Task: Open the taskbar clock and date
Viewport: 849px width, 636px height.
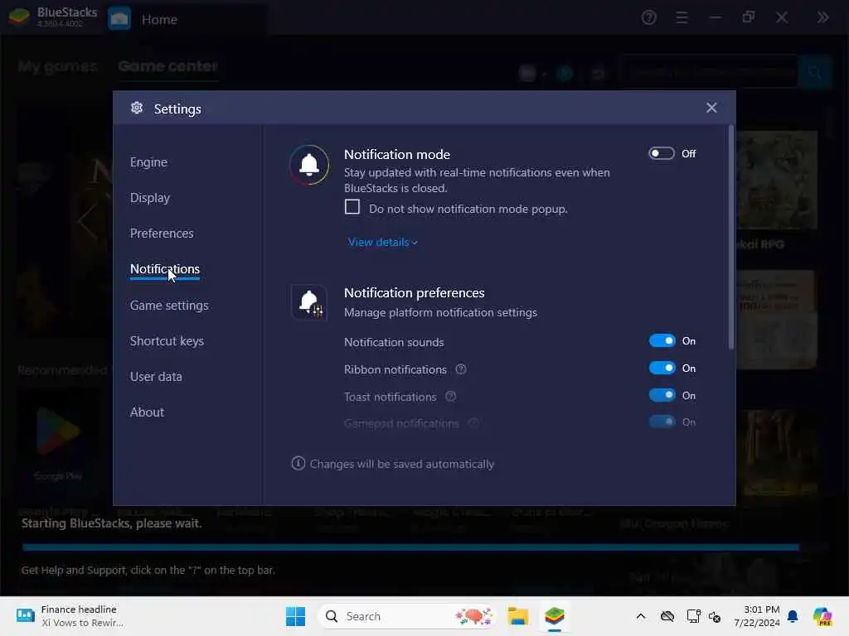Action: [756, 616]
